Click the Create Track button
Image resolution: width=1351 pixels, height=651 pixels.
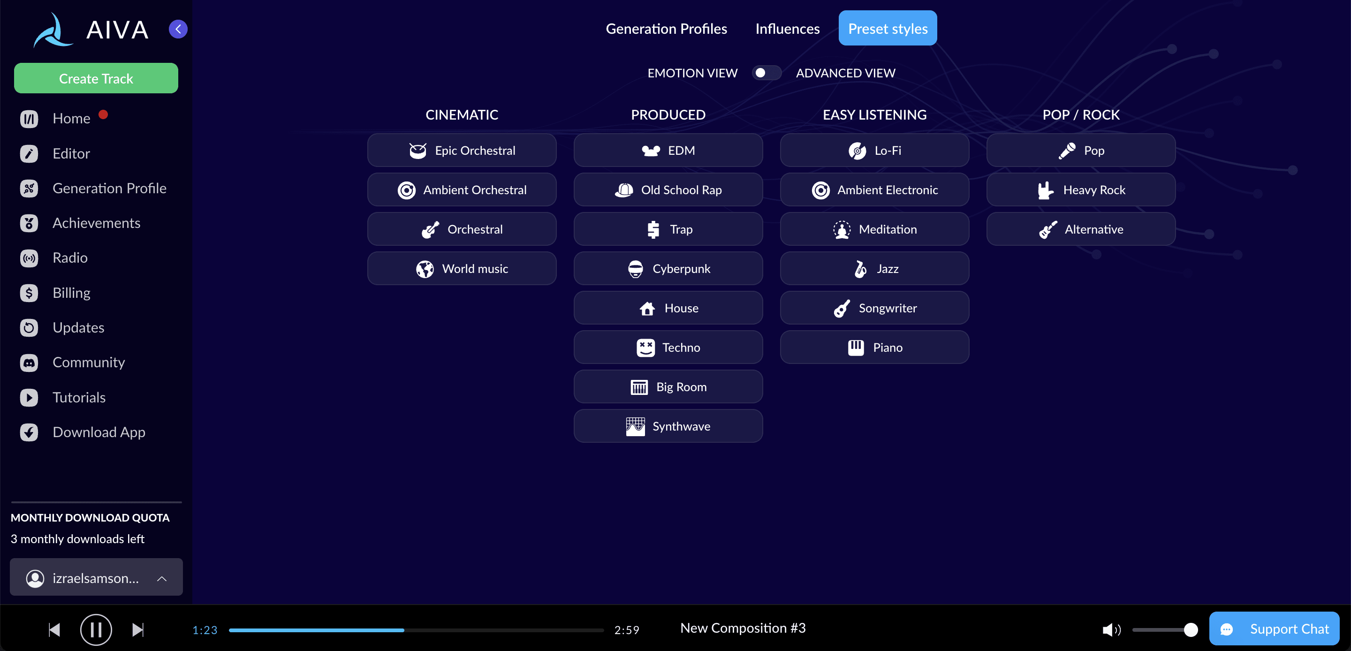point(96,78)
